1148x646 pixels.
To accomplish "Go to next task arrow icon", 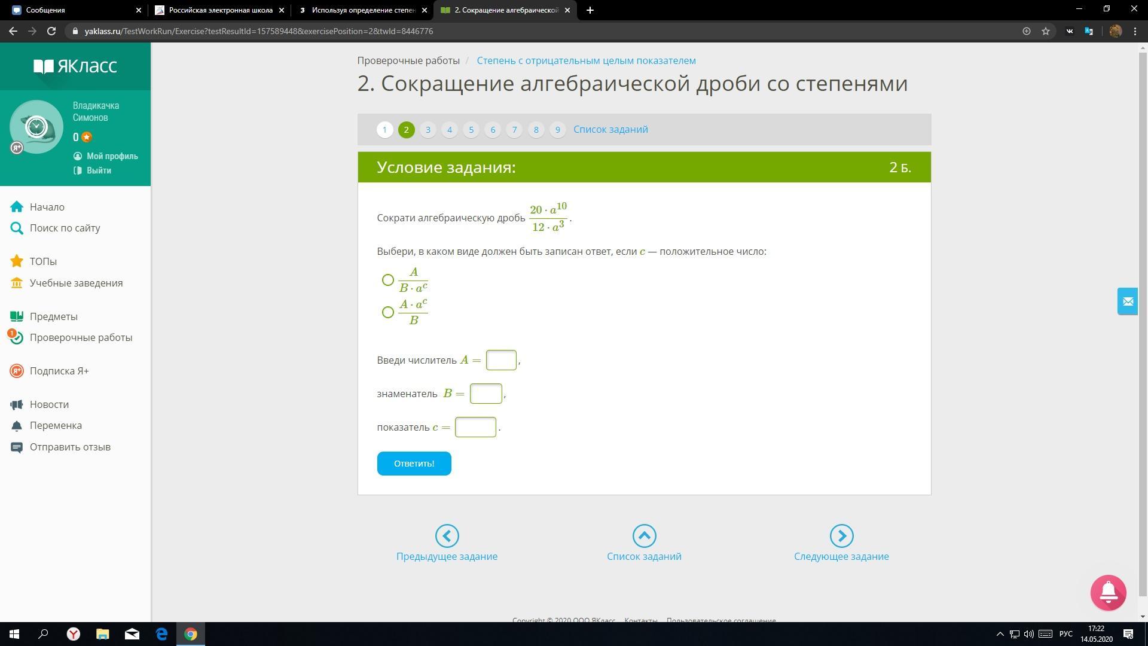I will point(841,536).
